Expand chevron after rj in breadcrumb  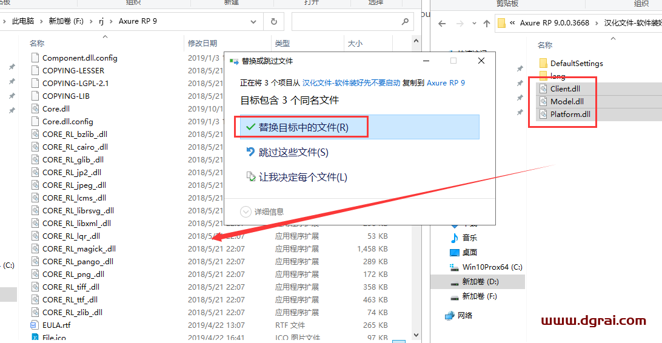pyautogui.click(x=112, y=21)
